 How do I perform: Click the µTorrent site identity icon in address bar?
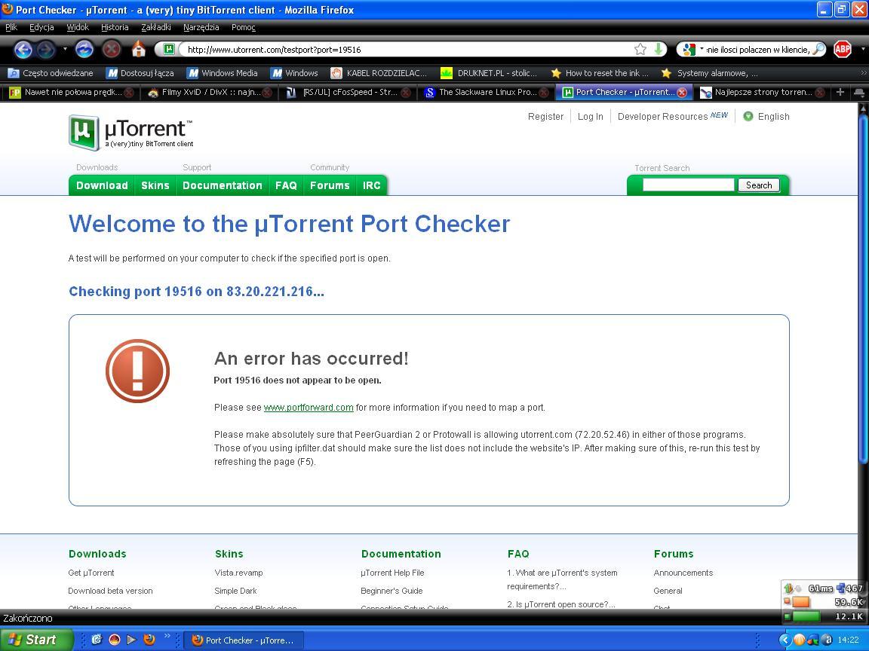point(168,49)
